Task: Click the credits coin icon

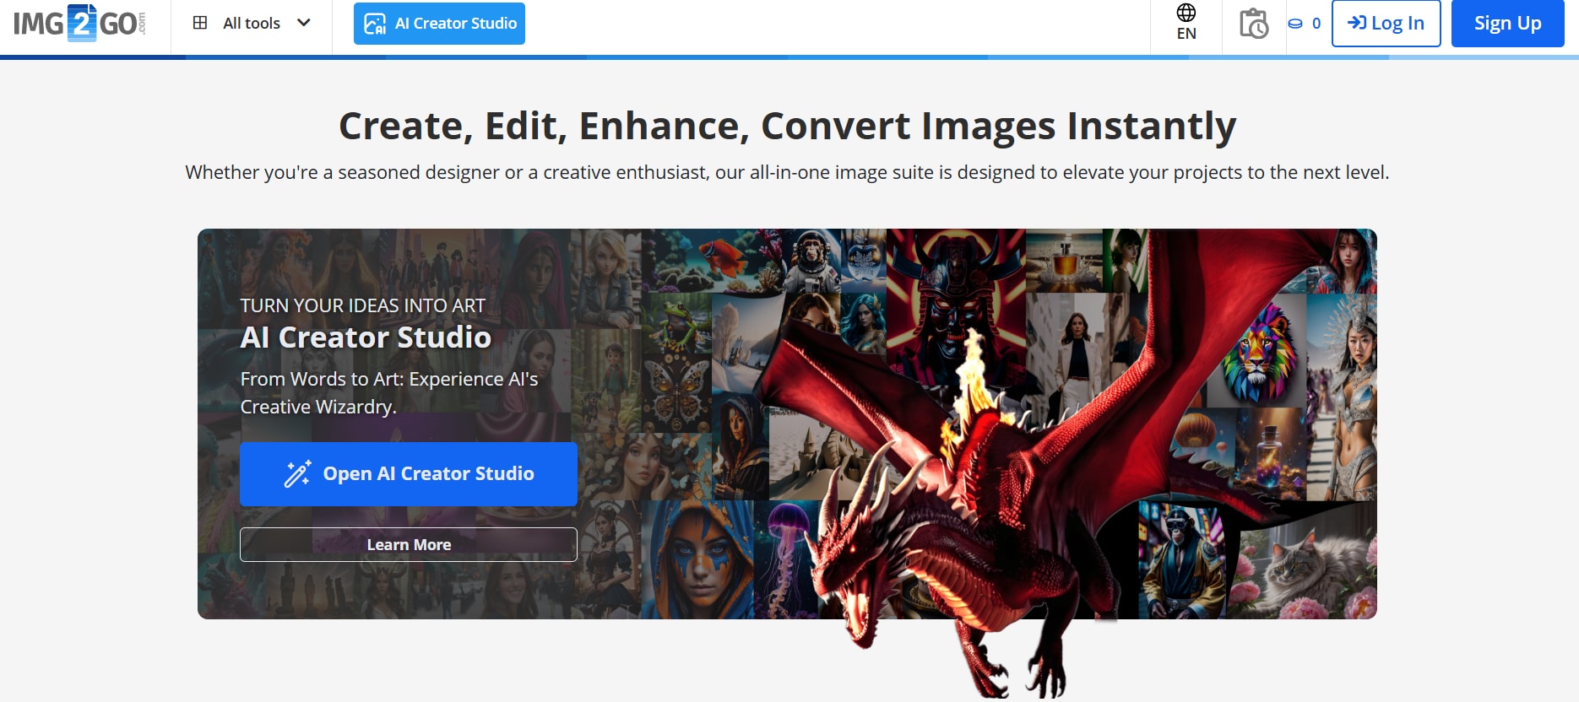Action: 1295,24
